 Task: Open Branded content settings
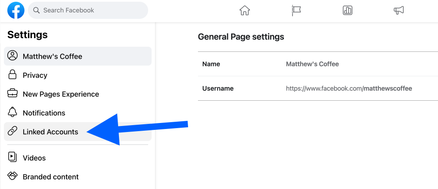78,177
